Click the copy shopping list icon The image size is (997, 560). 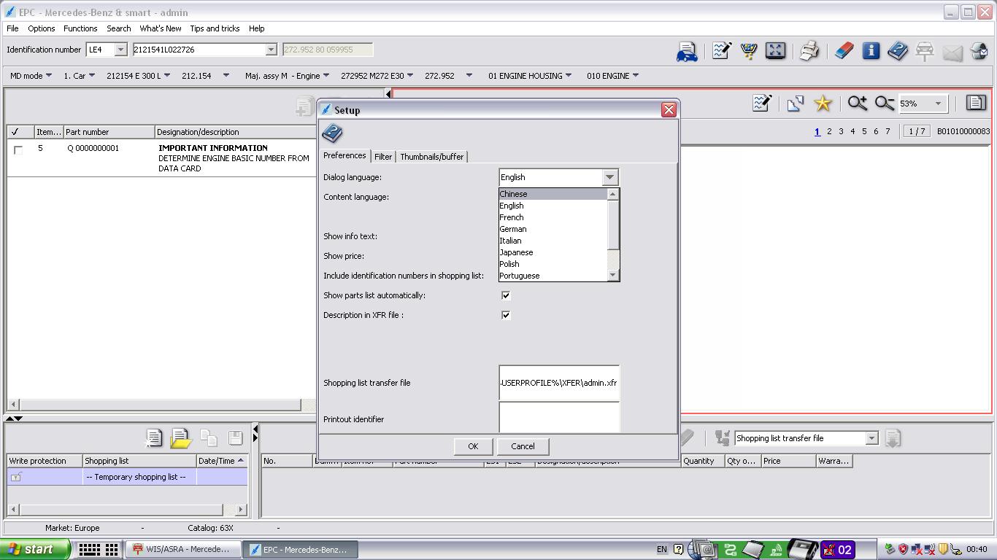(x=208, y=437)
